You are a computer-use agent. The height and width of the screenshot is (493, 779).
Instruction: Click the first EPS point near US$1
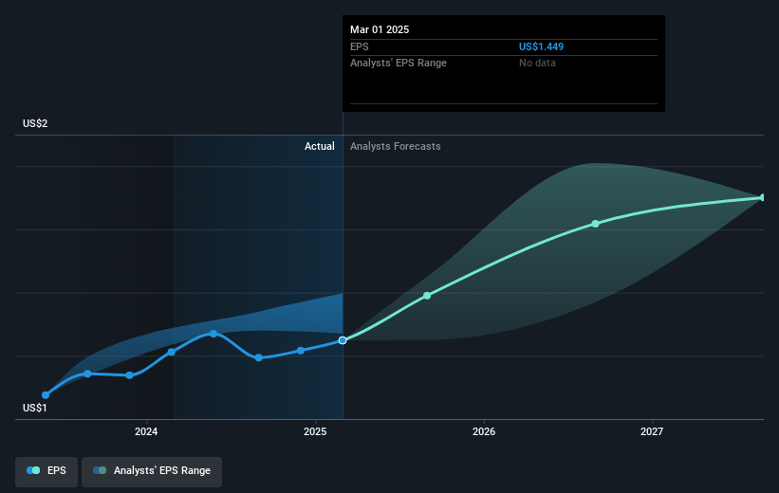(46, 395)
